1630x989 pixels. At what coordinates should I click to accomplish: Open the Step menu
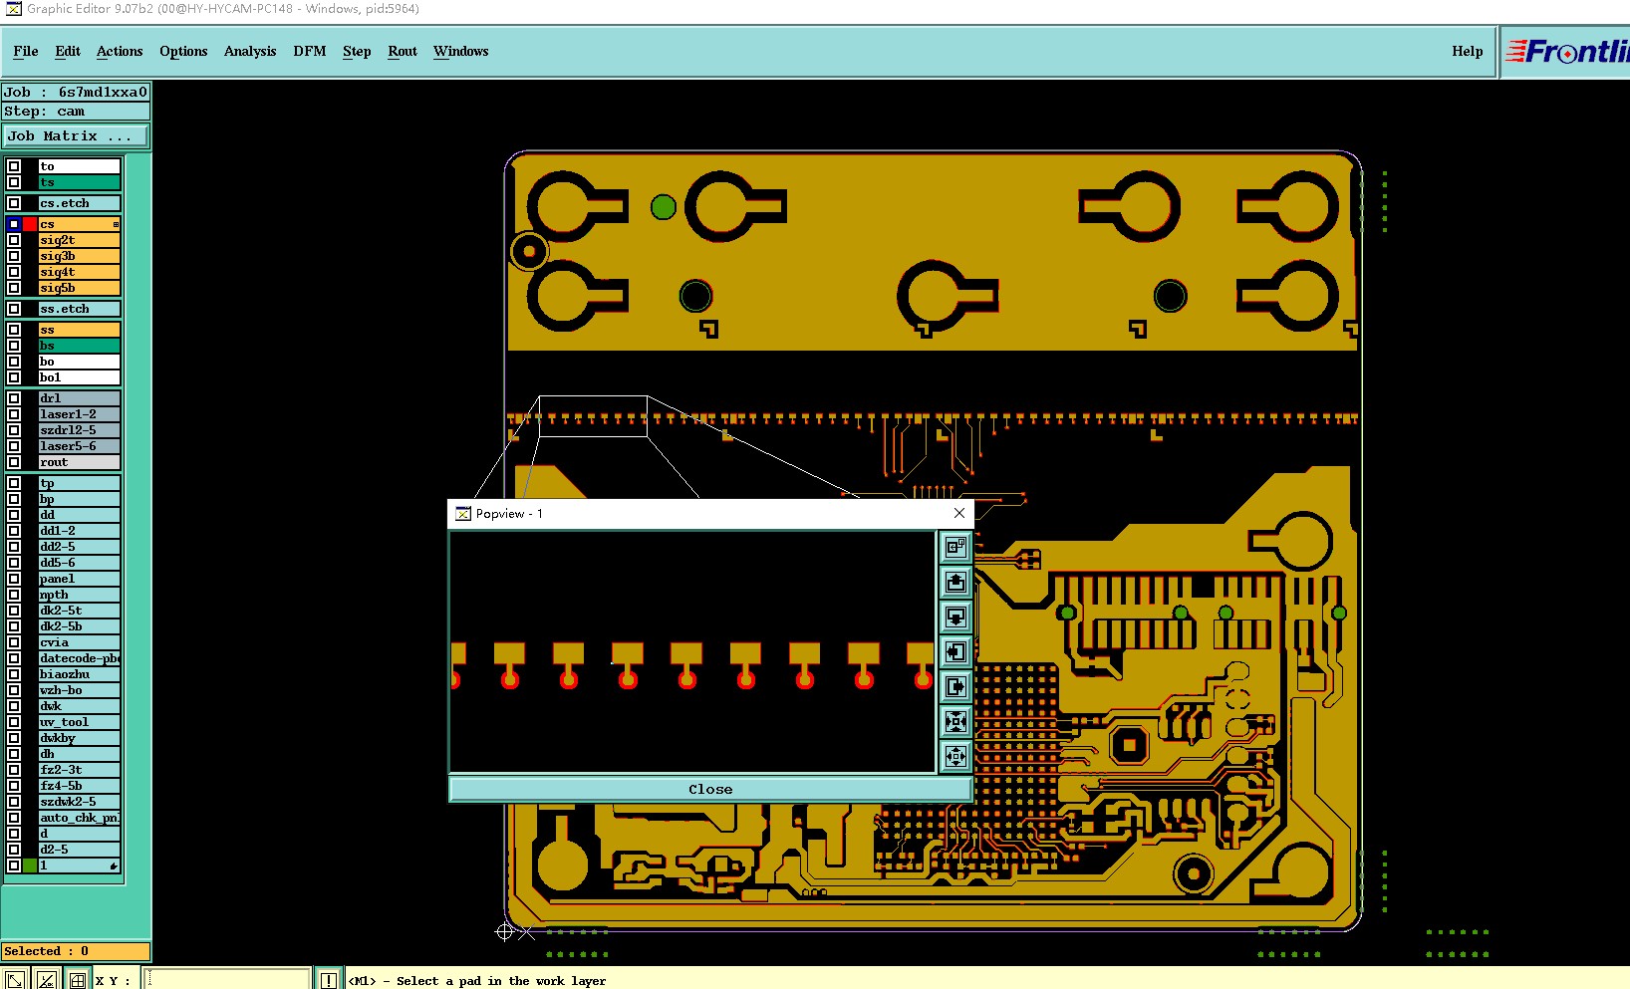(357, 51)
